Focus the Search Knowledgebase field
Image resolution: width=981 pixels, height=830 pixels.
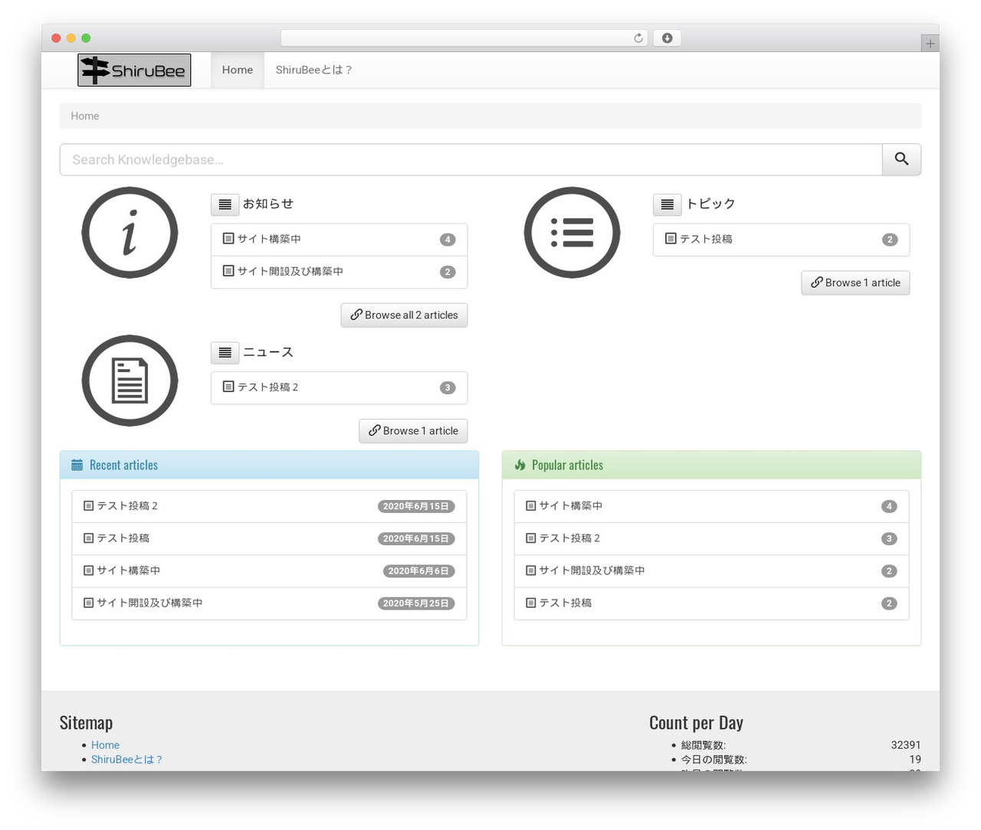point(471,159)
